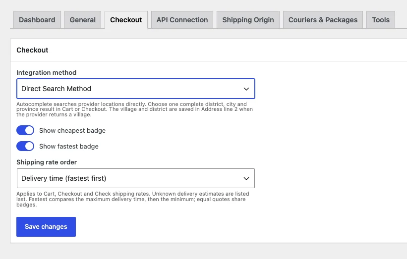The height and width of the screenshot is (259, 407).
Task: Switch to Couriers & Packages tab
Action: pyautogui.click(x=323, y=20)
